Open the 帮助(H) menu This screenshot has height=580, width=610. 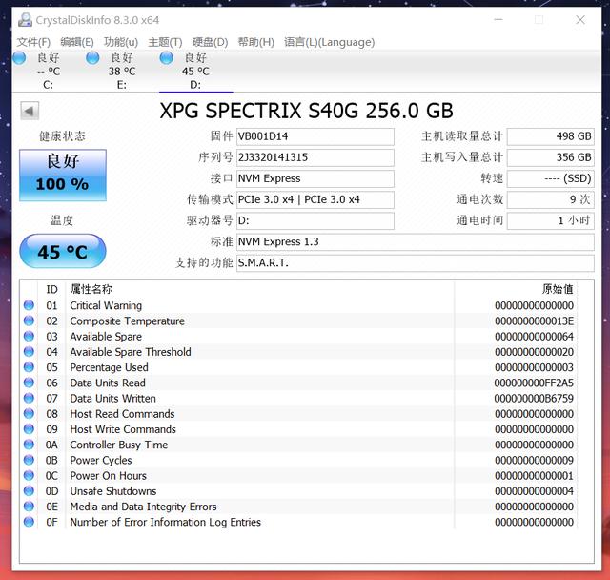[256, 42]
